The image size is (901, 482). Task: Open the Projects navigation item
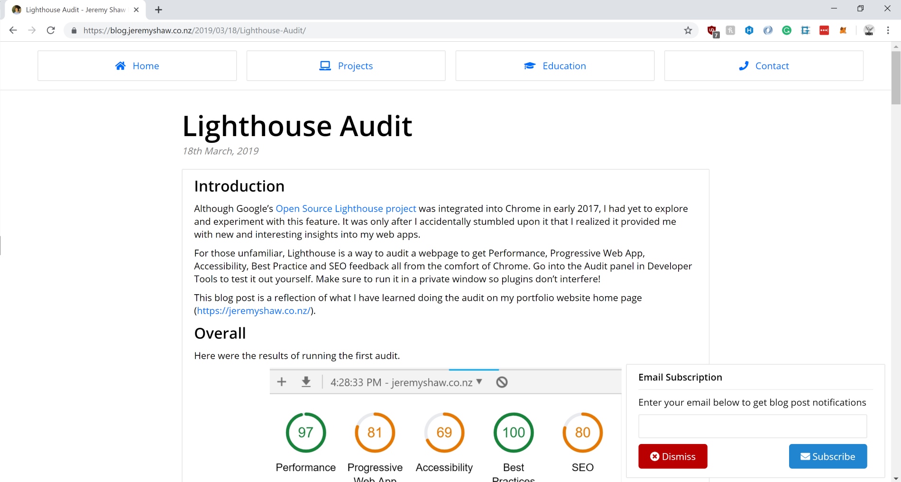[x=346, y=66]
